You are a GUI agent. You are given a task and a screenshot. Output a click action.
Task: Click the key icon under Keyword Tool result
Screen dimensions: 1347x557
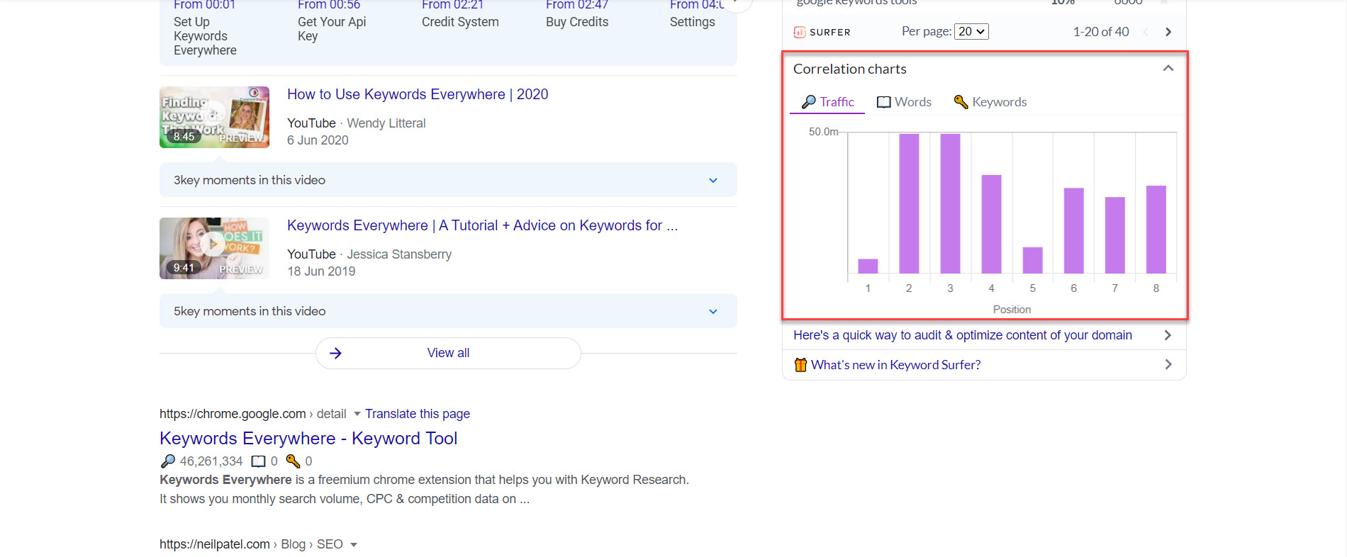pyautogui.click(x=293, y=461)
